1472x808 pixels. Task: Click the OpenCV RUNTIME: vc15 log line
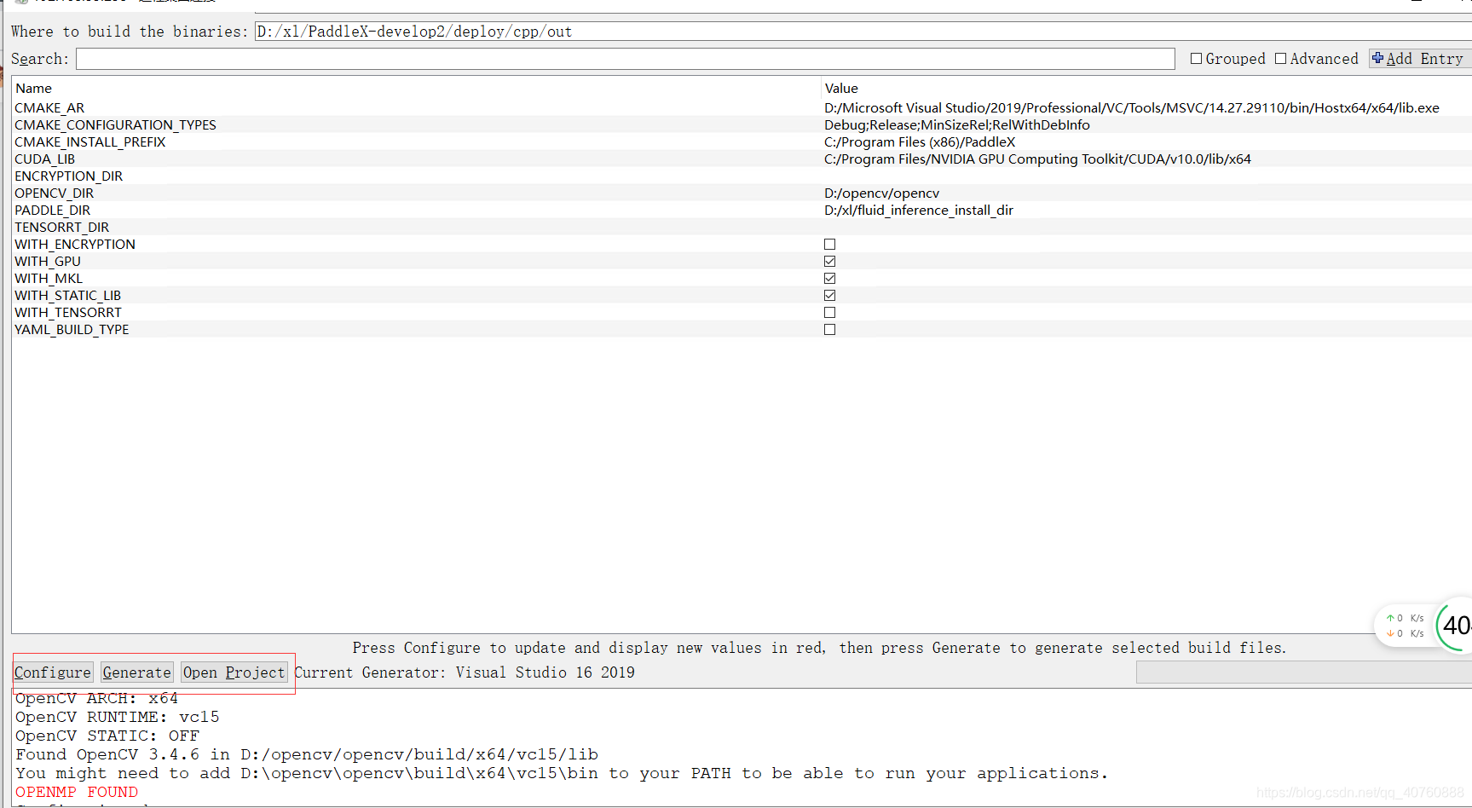(117, 717)
